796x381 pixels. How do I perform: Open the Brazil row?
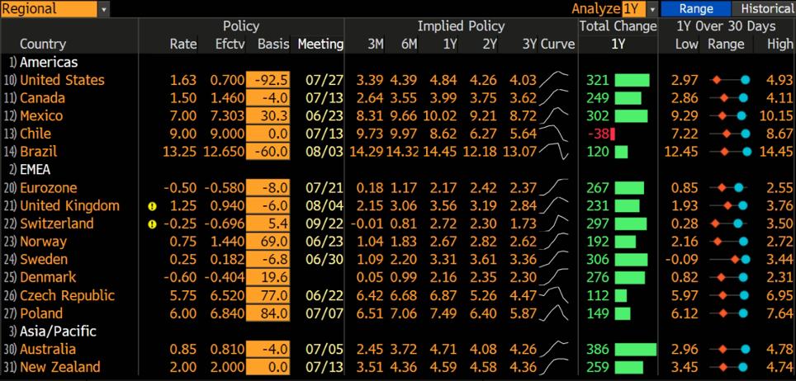pos(38,152)
